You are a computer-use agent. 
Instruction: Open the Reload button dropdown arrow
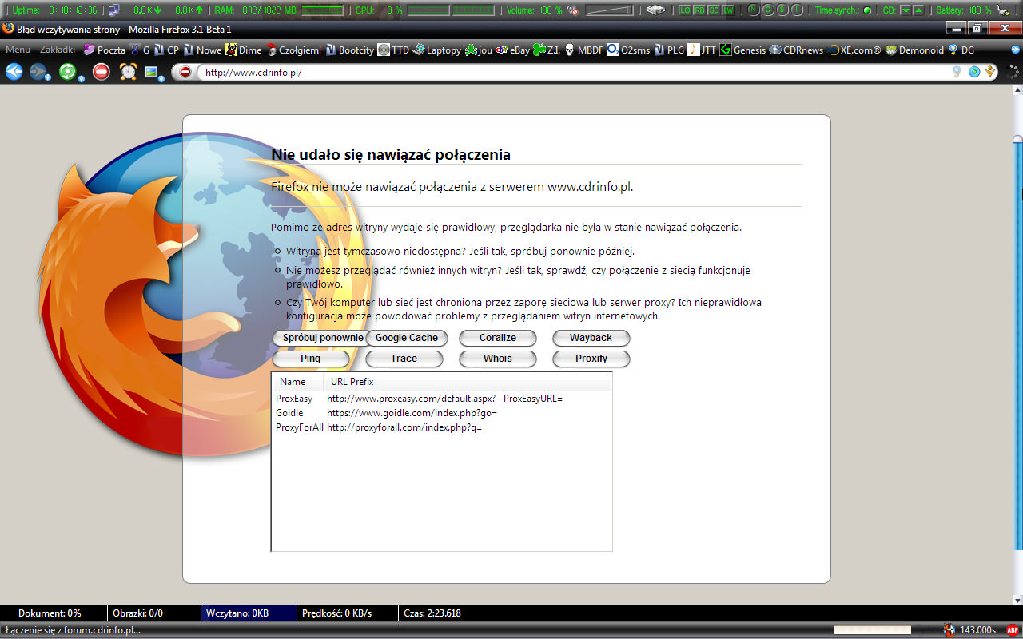tap(80, 78)
